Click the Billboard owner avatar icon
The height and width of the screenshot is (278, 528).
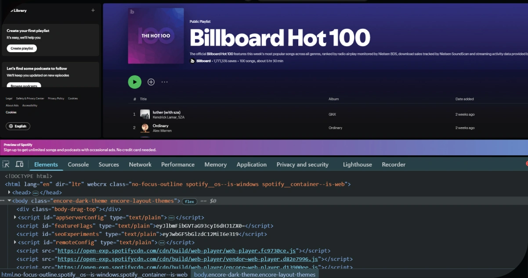pyautogui.click(x=192, y=61)
